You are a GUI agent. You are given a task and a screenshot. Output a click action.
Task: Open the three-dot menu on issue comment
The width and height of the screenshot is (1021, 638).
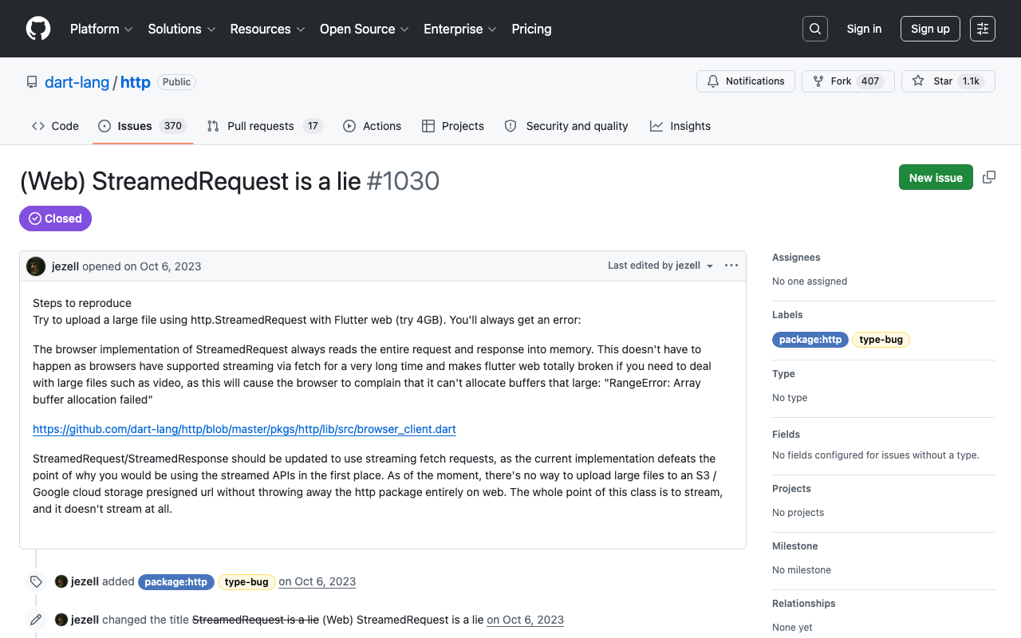731,266
